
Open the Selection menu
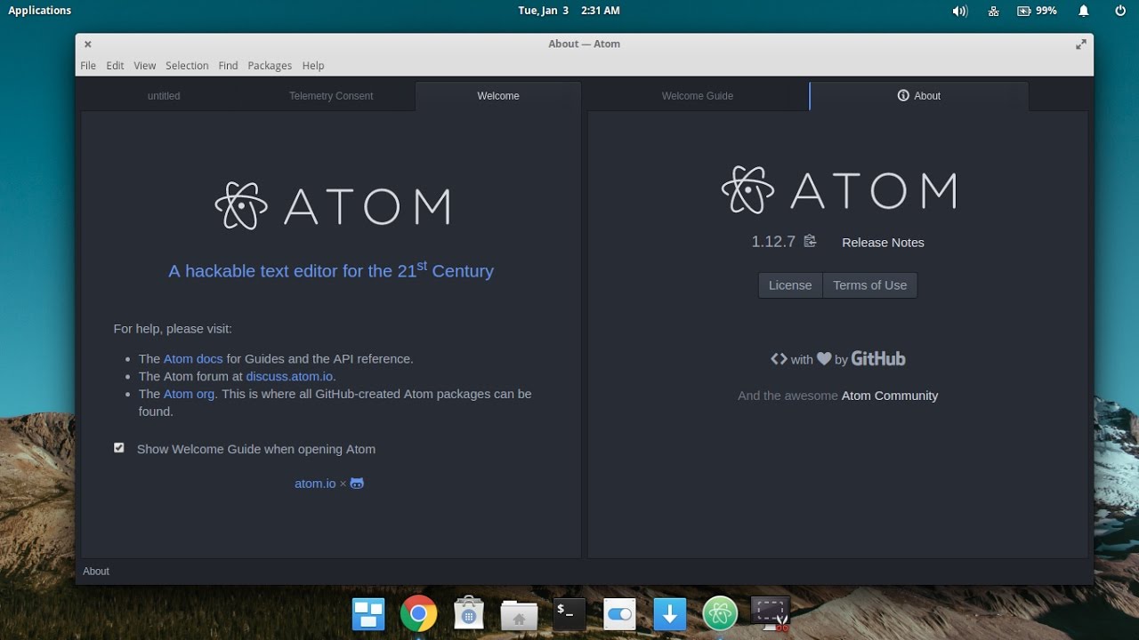187,66
